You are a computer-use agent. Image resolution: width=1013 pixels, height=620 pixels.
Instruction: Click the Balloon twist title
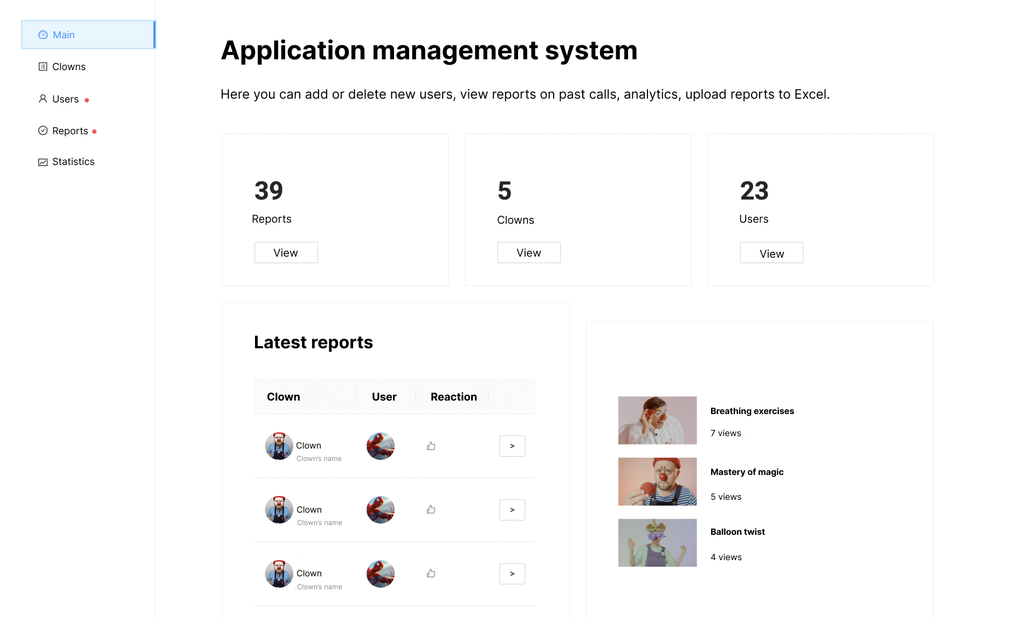[x=738, y=532]
